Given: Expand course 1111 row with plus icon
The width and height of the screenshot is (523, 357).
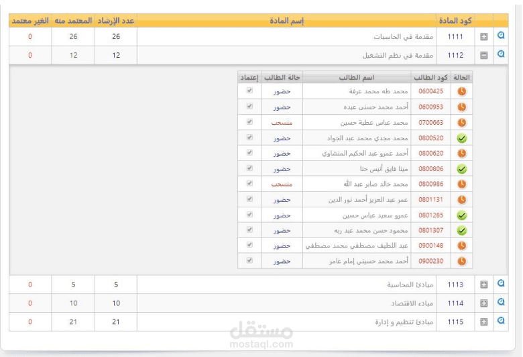Looking at the screenshot, I should (484, 37).
